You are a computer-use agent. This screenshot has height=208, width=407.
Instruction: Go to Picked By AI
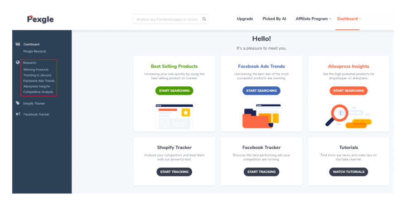pyautogui.click(x=274, y=19)
